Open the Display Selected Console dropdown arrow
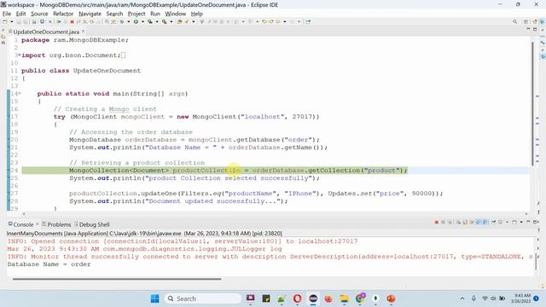This screenshot has width=546, height=307. pyautogui.click(x=507, y=222)
